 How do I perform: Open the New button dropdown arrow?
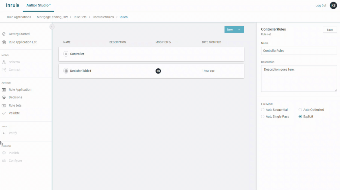(x=239, y=30)
